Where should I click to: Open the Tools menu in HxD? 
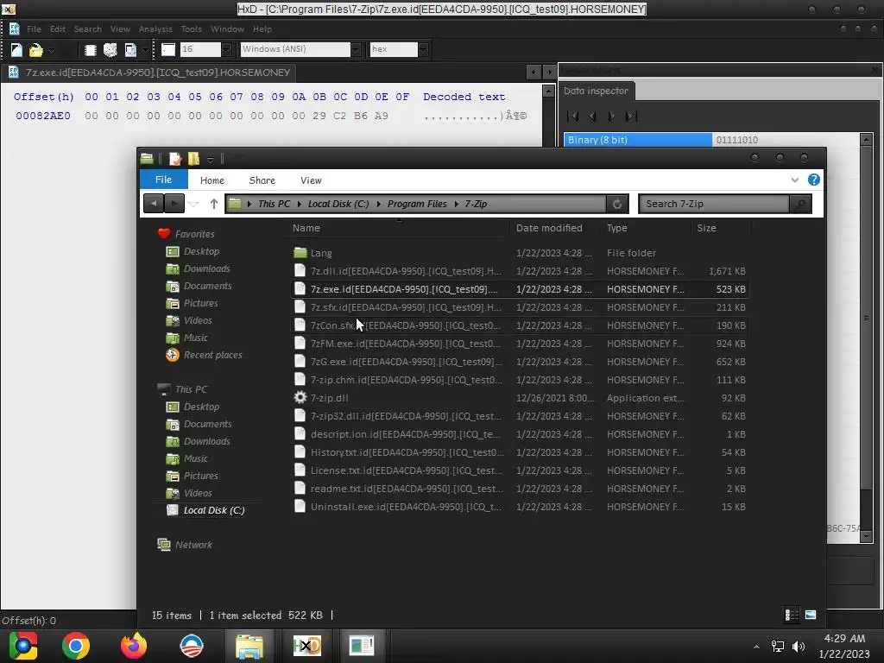tap(191, 28)
